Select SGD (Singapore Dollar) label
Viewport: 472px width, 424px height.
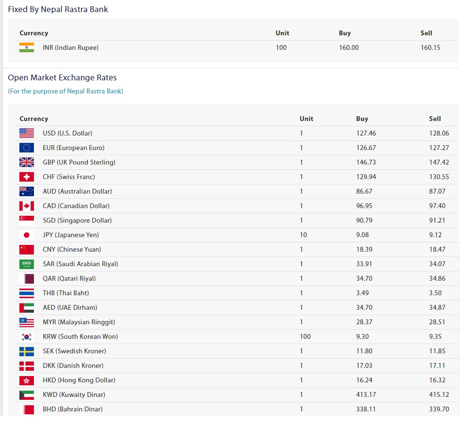pos(77,220)
